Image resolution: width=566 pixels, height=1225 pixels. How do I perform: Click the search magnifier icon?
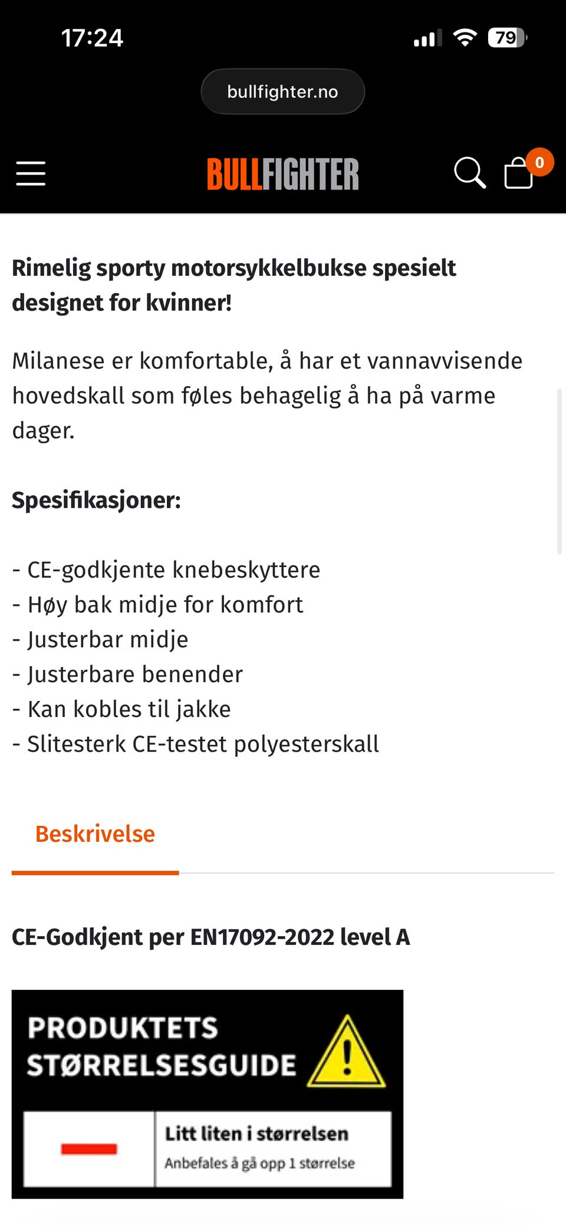pos(470,173)
